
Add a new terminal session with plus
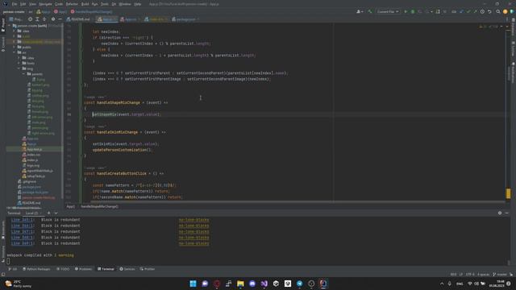48,213
